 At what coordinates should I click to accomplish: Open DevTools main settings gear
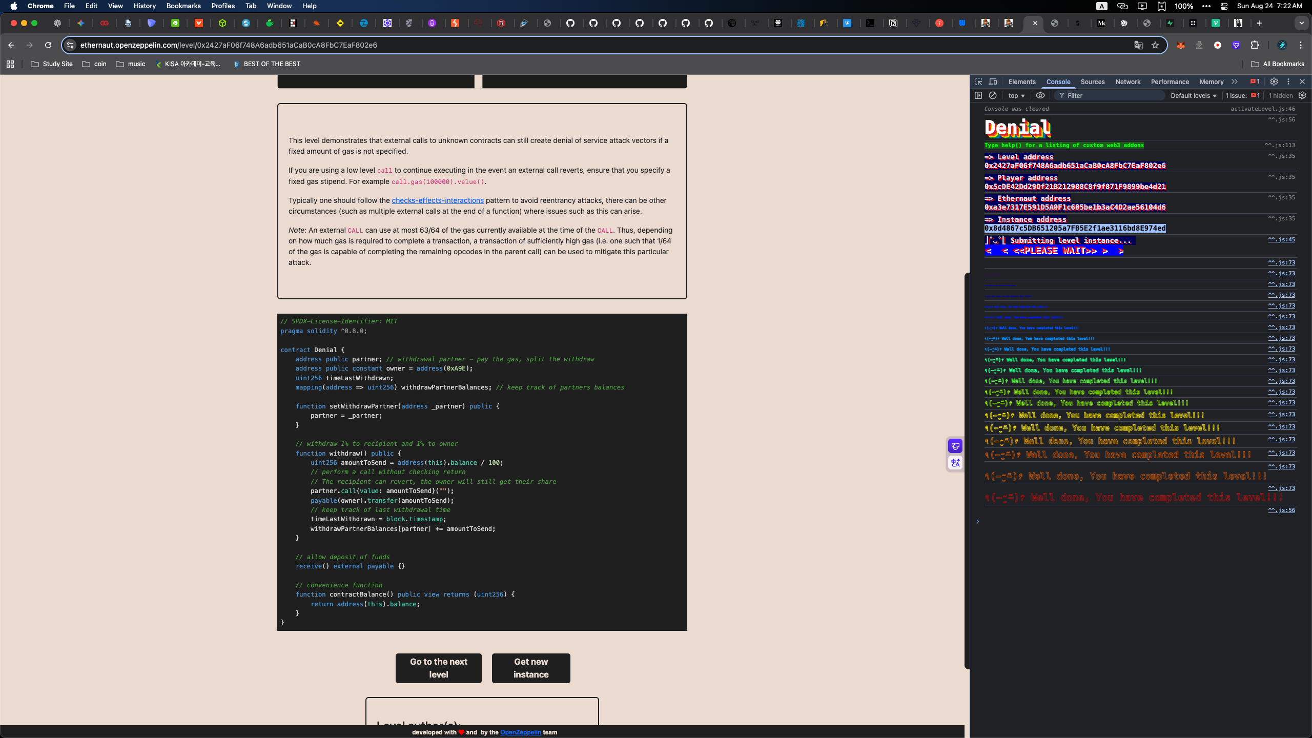1274,81
